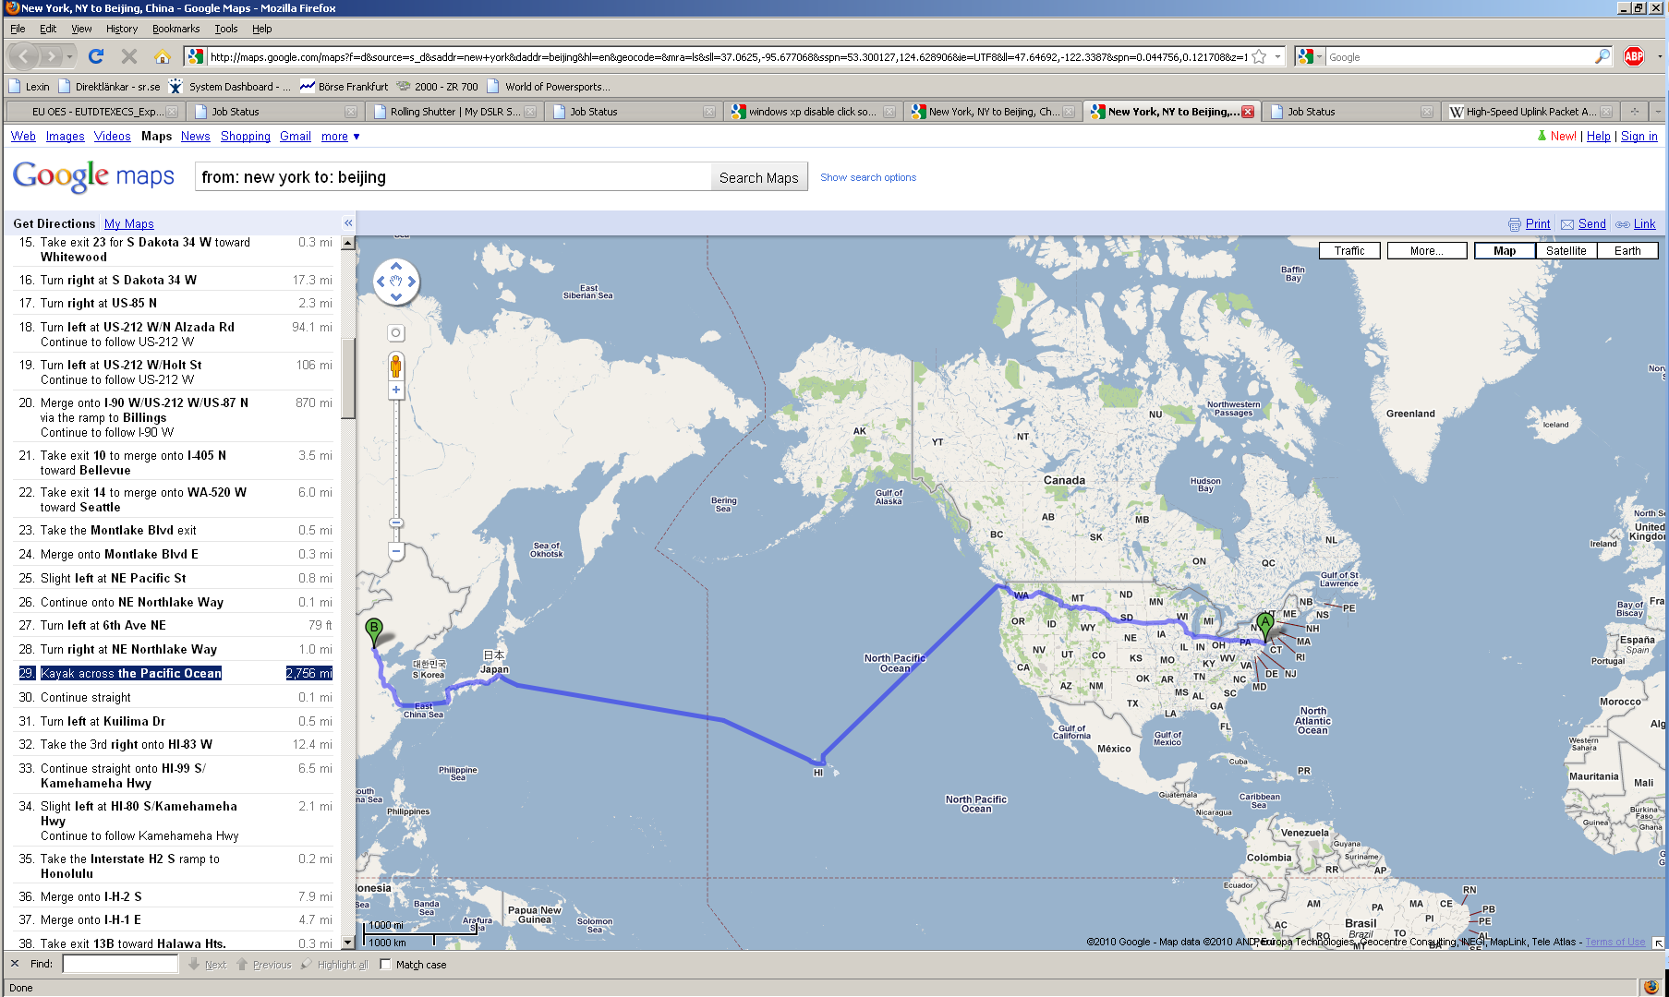
Task: Open the Börse Frankfurt bookmark
Action: click(x=344, y=87)
